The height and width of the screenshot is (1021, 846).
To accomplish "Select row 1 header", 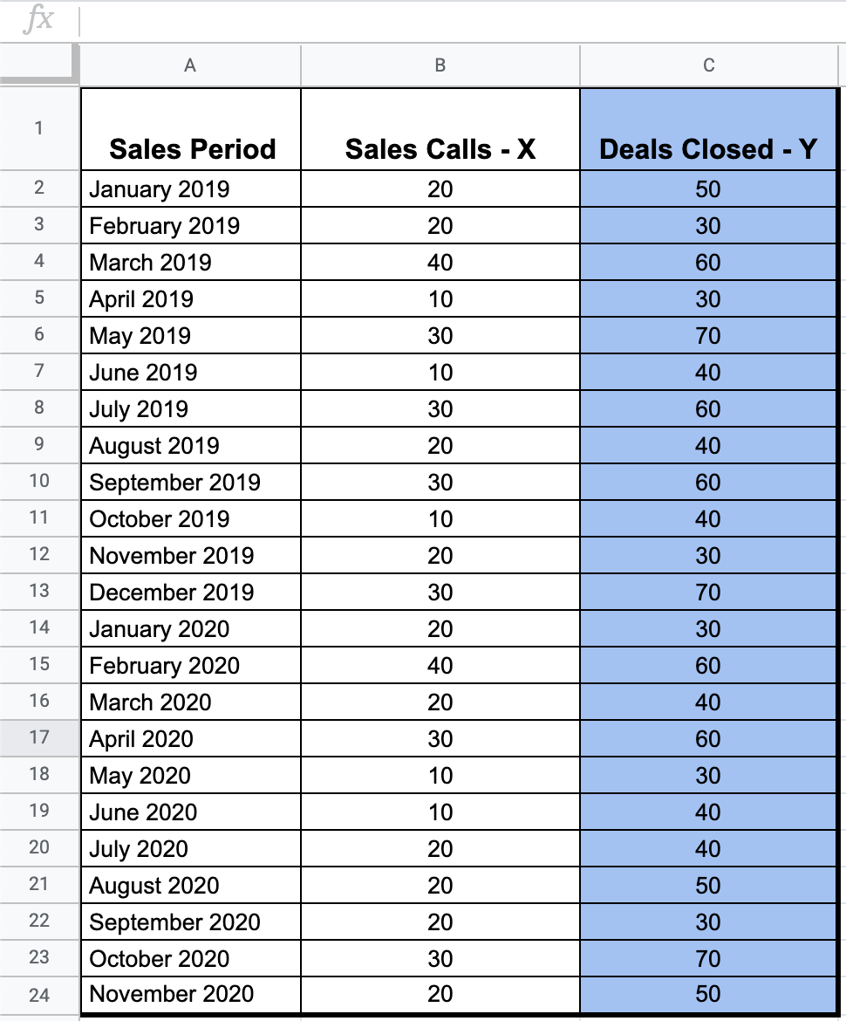I will point(39,127).
